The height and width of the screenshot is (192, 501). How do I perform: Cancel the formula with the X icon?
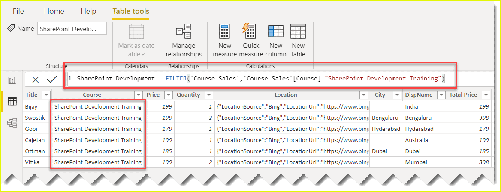(x=36, y=80)
